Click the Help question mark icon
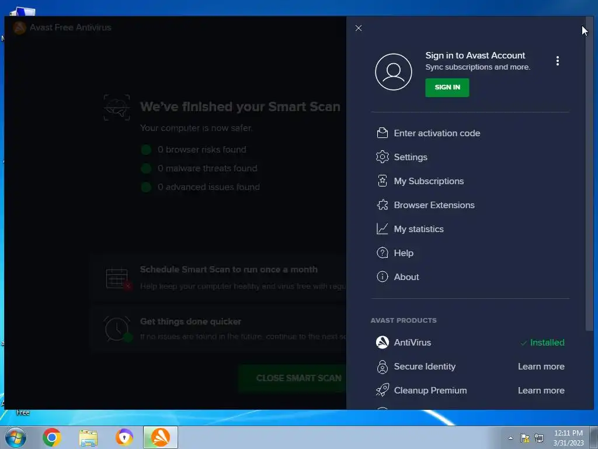This screenshot has height=449, width=598. 382,253
